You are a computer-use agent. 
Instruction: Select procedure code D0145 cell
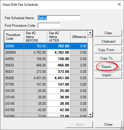coord(14,104)
